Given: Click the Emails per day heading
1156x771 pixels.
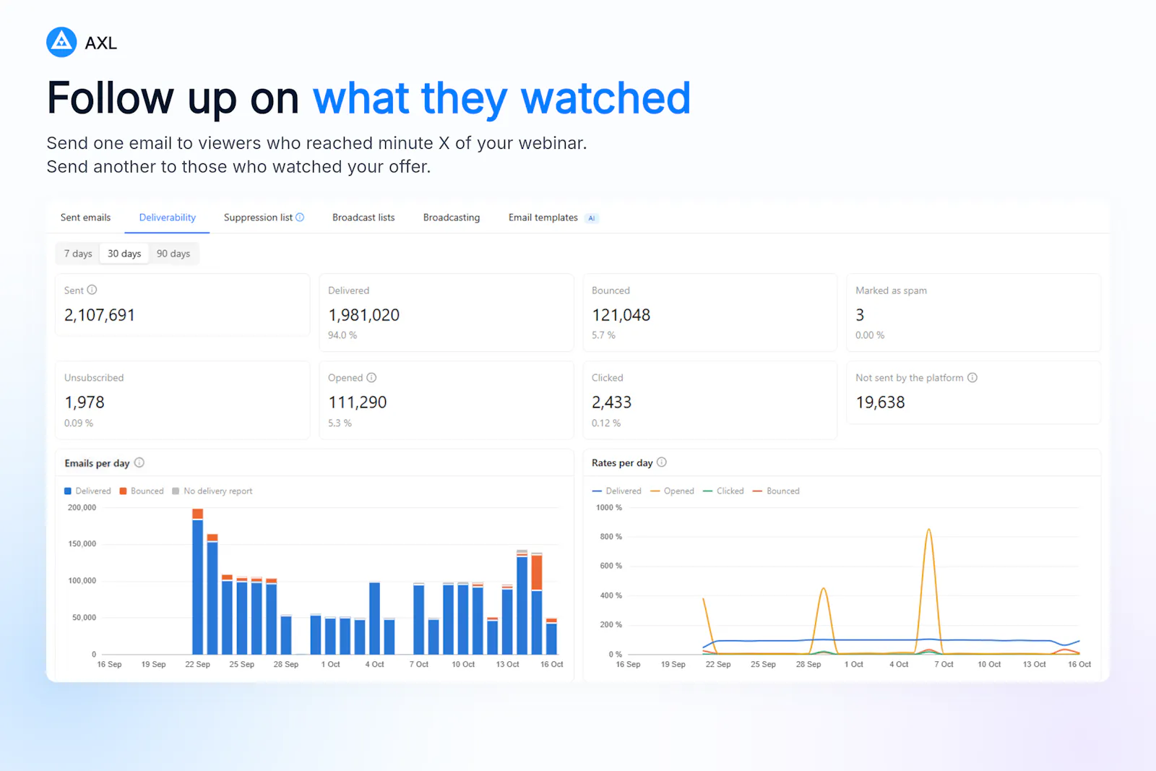Looking at the screenshot, I should point(97,463).
